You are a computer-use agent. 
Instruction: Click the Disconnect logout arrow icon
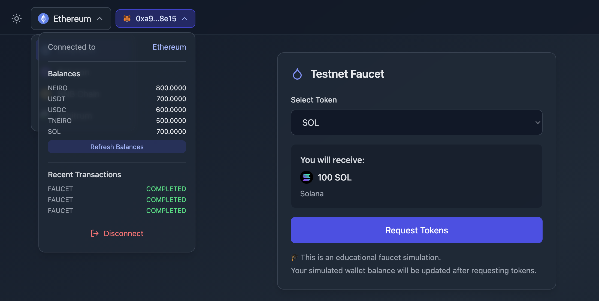pyautogui.click(x=95, y=233)
